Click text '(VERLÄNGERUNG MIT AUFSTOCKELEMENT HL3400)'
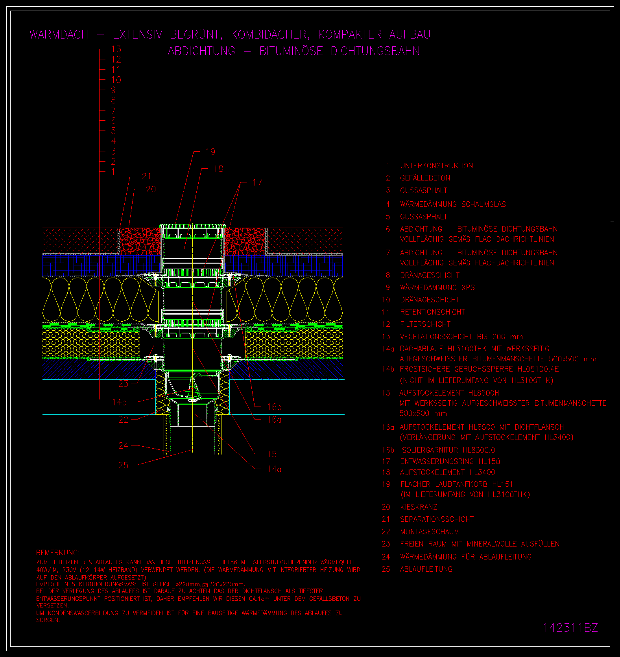 point(486,437)
